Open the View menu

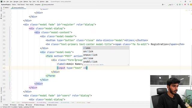pyautogui.click(x=11, y=1)
